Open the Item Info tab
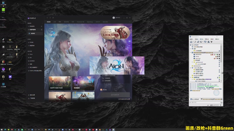234x131 pixels. coord(105,22)
